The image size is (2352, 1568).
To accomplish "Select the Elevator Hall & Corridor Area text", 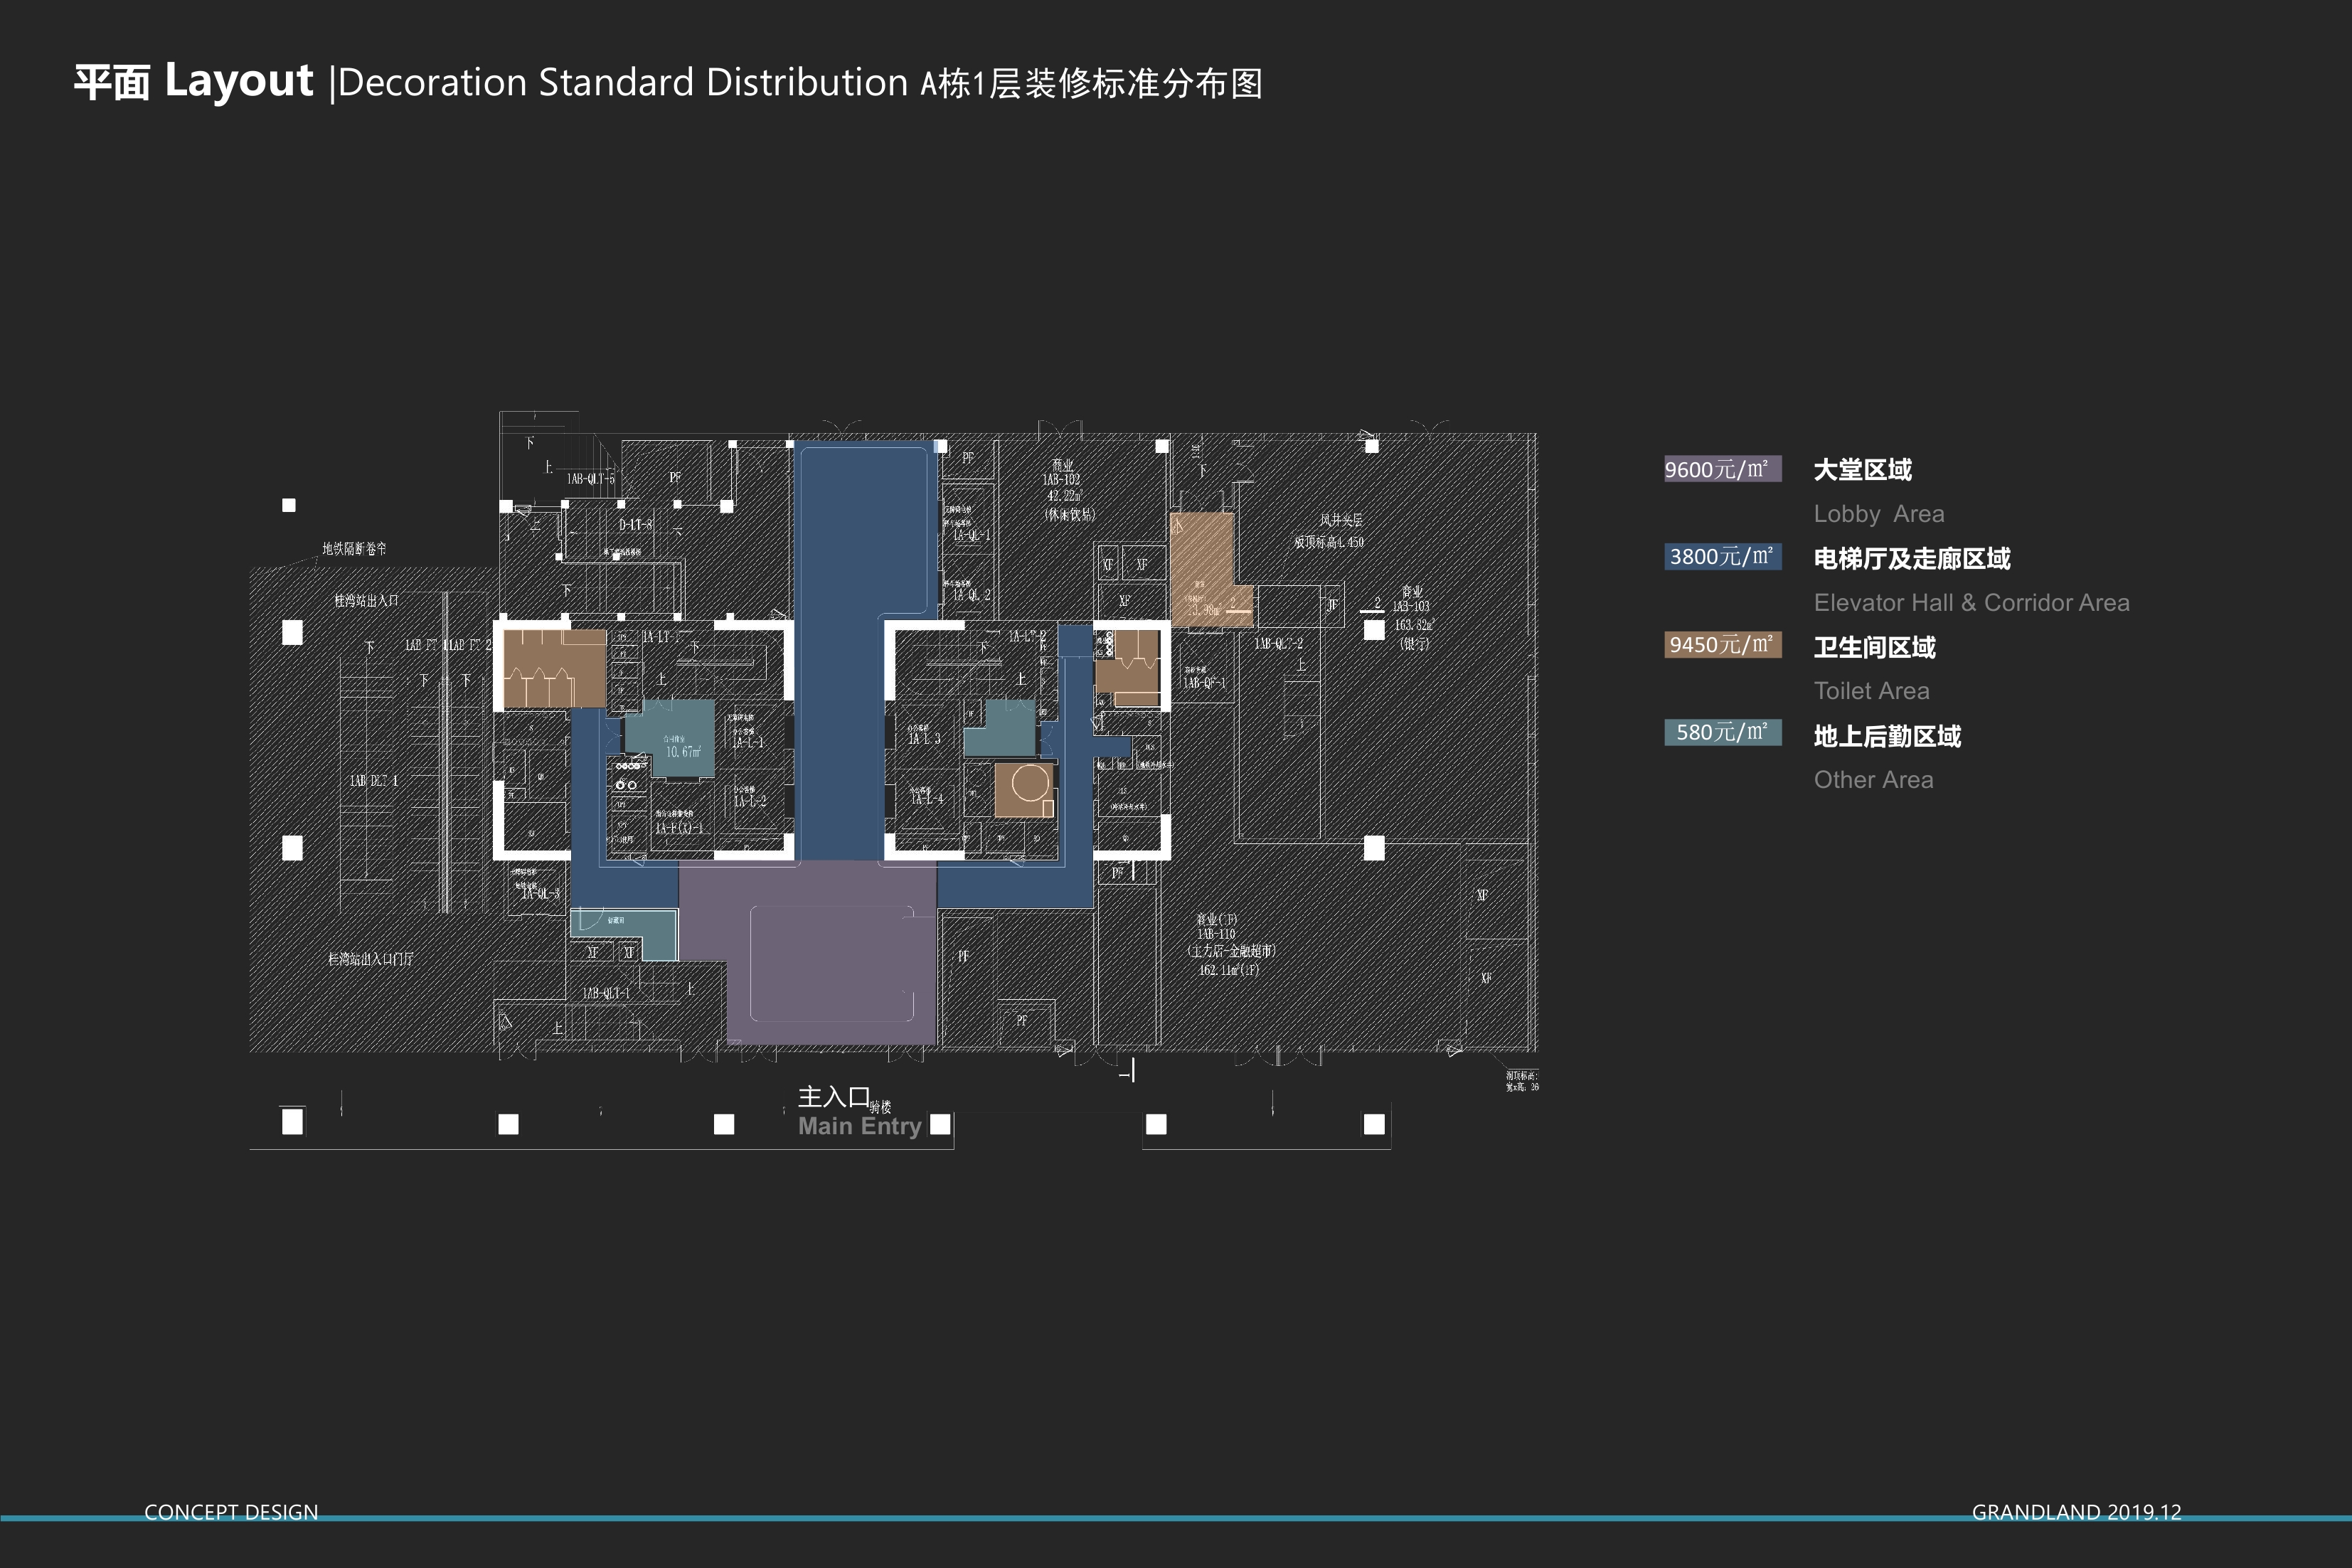I will [1971, 603].
